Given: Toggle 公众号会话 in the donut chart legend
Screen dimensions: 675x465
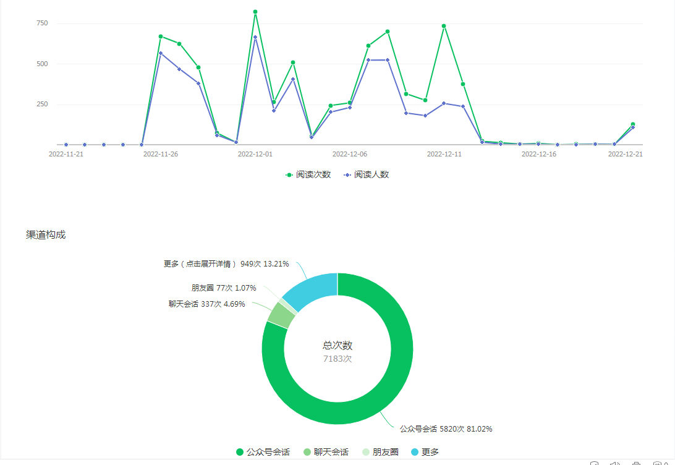Looking at the screenshot, I should coord(263,452).
